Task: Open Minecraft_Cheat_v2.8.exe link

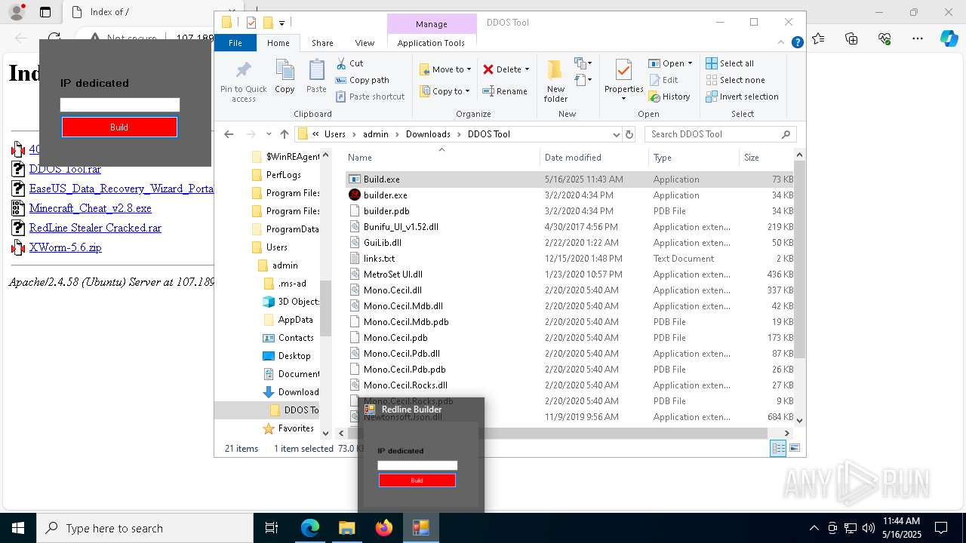Action: pyautogui.click(x=90, y=208)
